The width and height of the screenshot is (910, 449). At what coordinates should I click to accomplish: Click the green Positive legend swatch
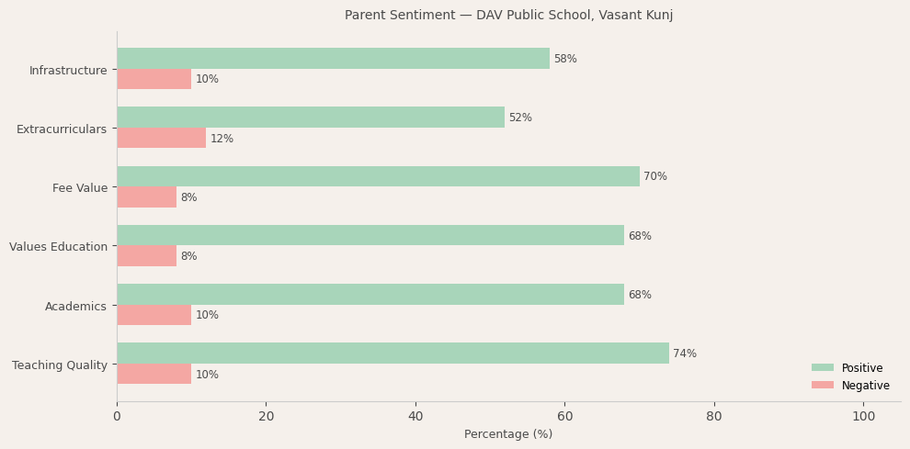tap(822, 368)
